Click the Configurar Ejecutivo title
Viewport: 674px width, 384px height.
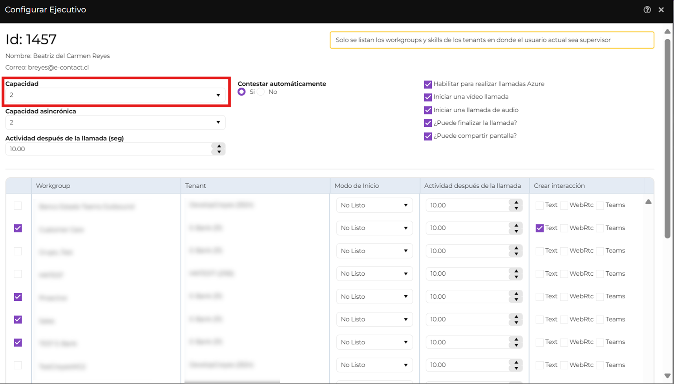(46, 10)
